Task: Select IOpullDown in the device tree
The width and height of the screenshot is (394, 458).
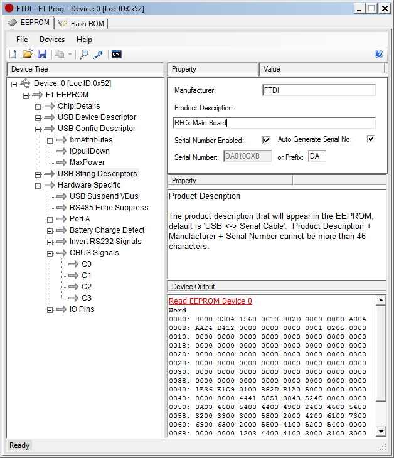Action: (x=89, y=151)
